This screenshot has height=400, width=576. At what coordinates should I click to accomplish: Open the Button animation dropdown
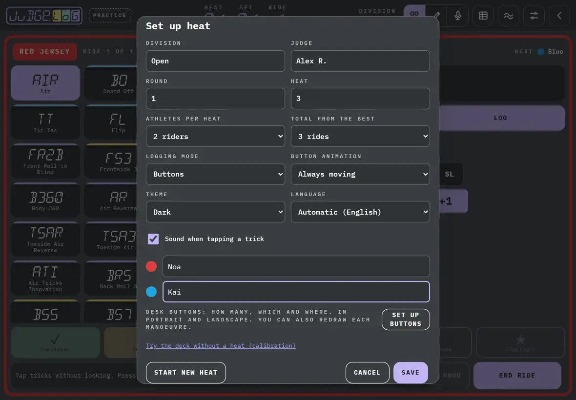[360, 174]
